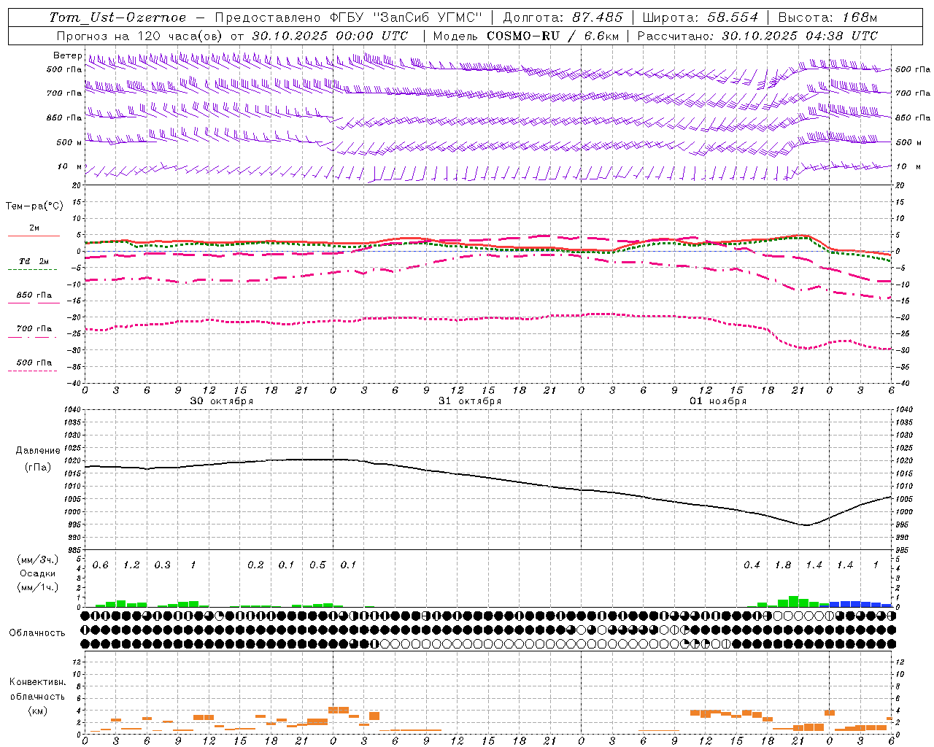
Task: Click the longitude value Долгота: 87.485
Action: click(x=563, y=18)
